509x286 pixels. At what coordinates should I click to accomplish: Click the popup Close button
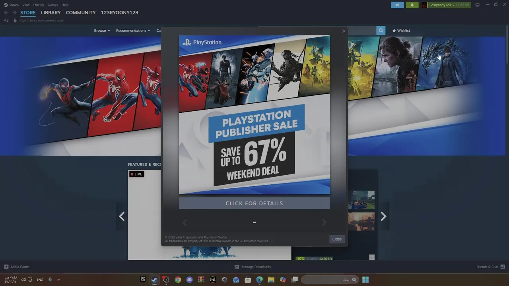(337, 239)
